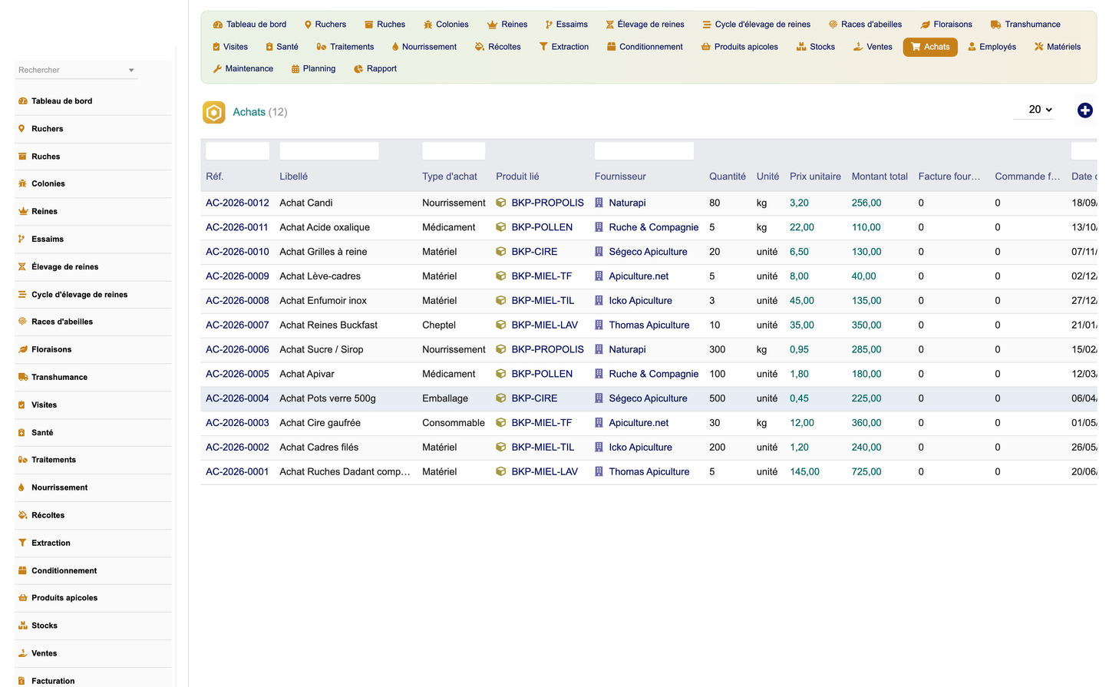
Task: Open the Ventes tab in top navigation
Action: [873, 47]
